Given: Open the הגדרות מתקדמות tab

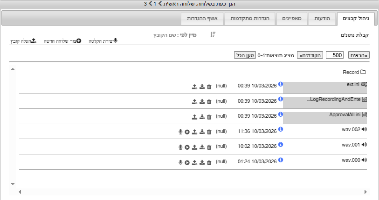Looking at the screenshot, I should [x=250, y=19].
